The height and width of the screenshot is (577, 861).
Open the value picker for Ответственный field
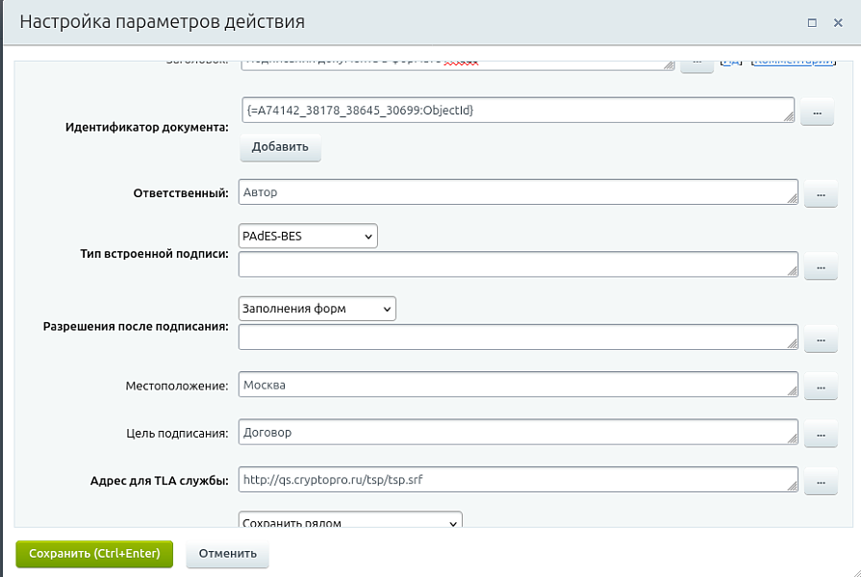[820, 195]
